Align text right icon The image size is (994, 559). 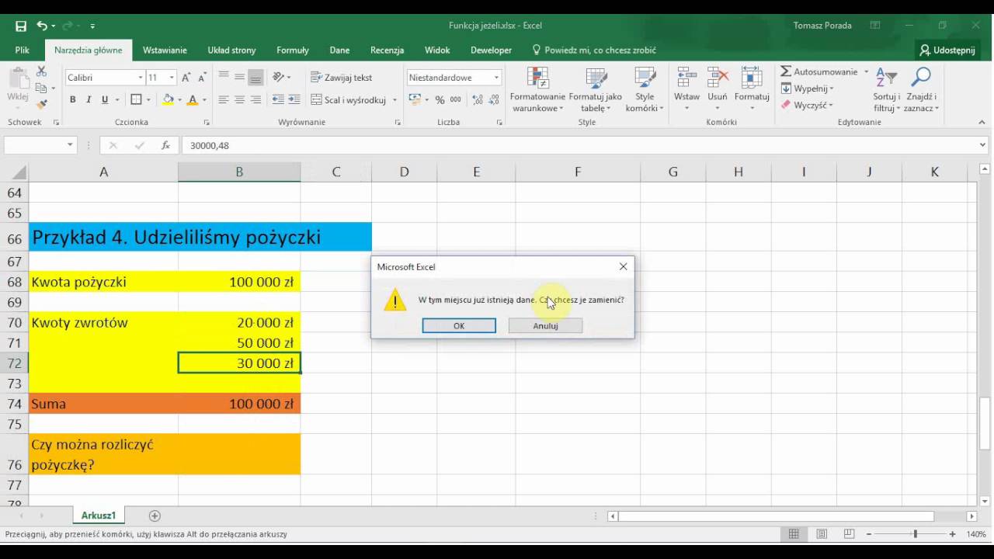coord(255,99)
